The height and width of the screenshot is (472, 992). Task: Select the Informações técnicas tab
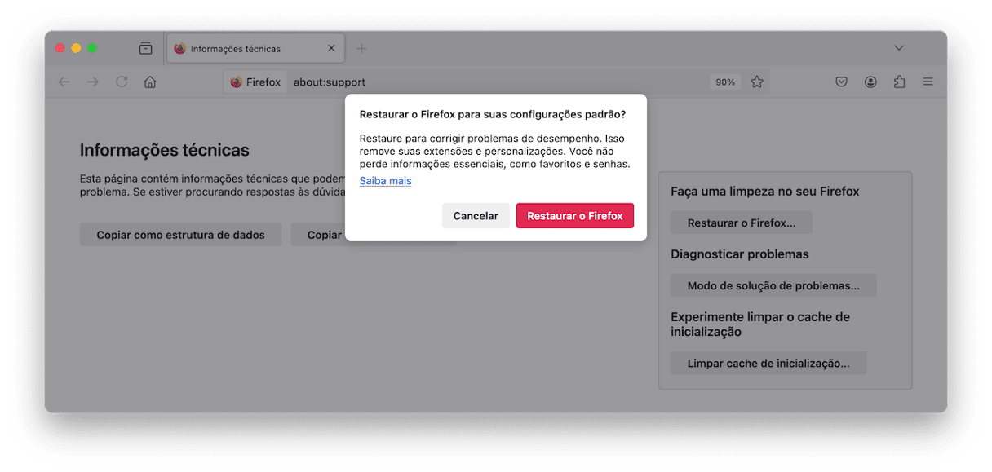[x=255, y=48]
